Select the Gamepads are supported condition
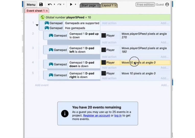The image size is (195, 138). pos(82,23)
